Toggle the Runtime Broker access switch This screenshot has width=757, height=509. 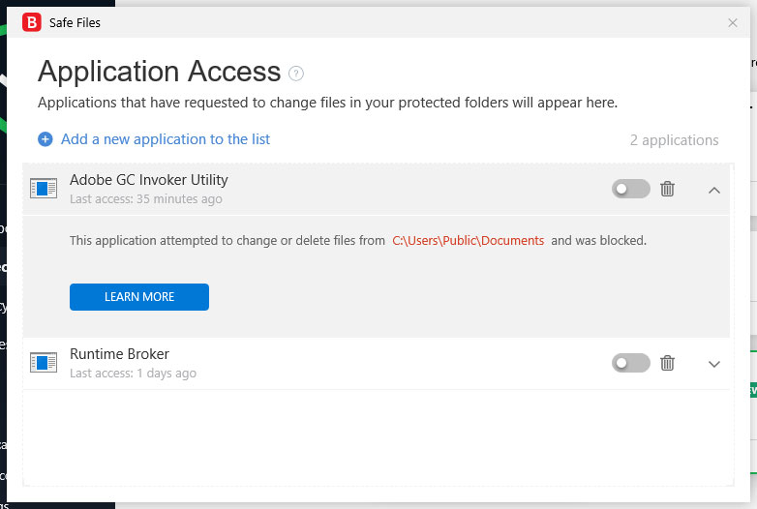tap(630, 363)
